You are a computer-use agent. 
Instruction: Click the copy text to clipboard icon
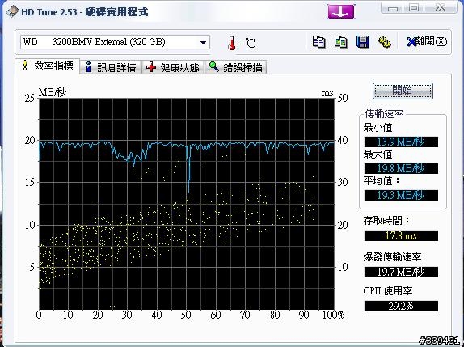[x=319, y=42]
